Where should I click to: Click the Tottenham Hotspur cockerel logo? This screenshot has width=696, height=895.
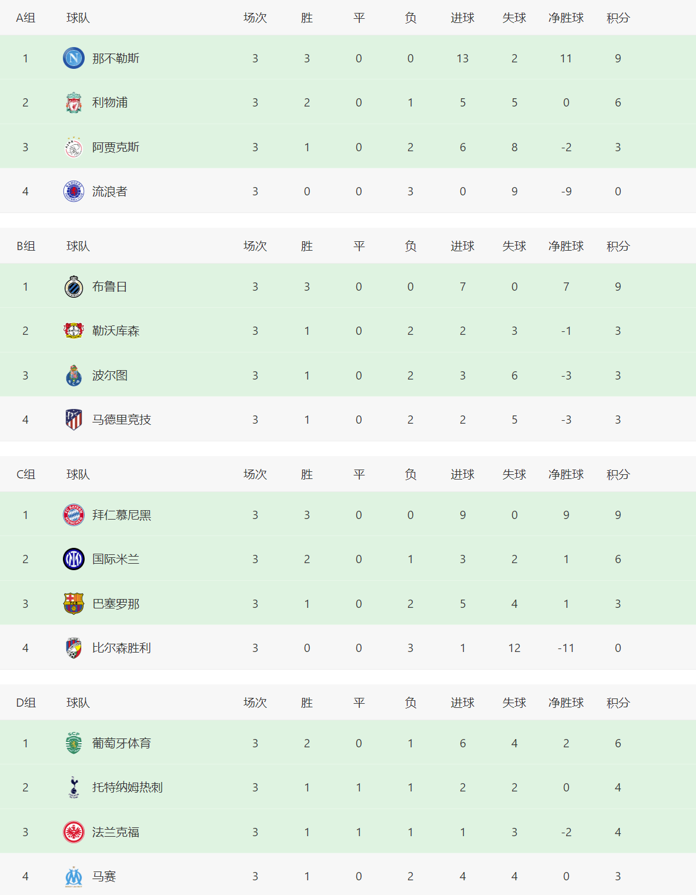(73, 787)
